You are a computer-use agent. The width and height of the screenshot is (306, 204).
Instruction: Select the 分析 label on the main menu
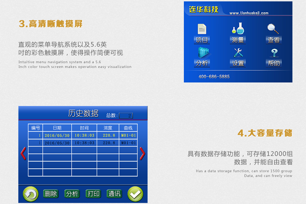click(202, 63)
